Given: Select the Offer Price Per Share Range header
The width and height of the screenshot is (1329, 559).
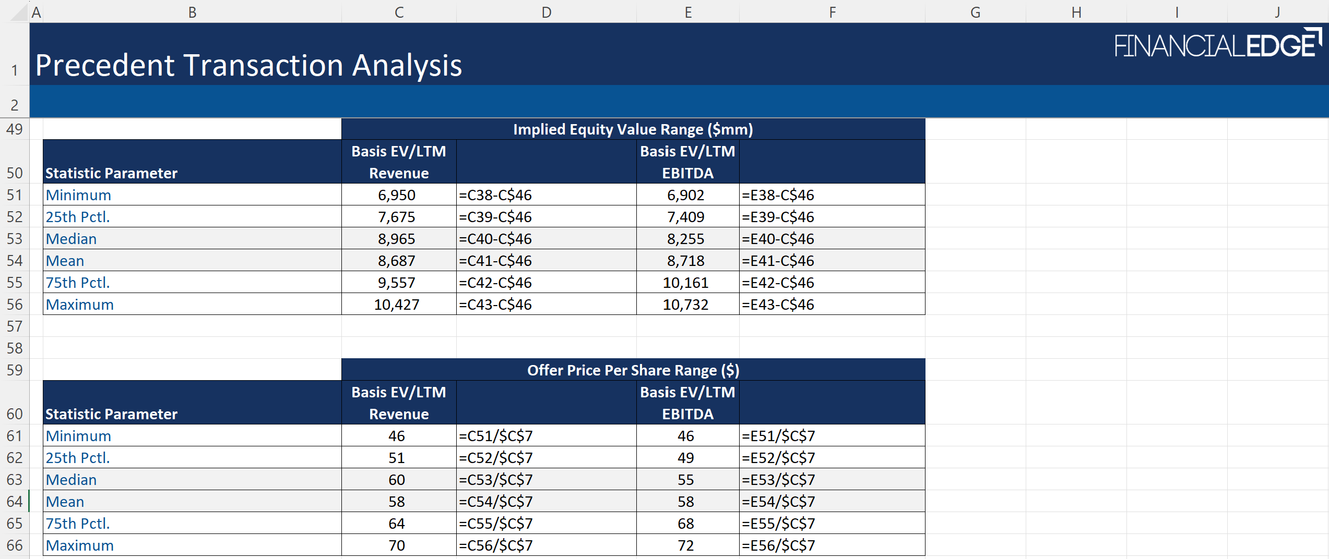Looking at the screenshot, I should (x=633, y=370).
